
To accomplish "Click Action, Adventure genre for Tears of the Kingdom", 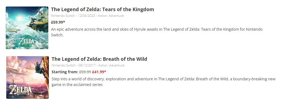I will click(111, 16).
